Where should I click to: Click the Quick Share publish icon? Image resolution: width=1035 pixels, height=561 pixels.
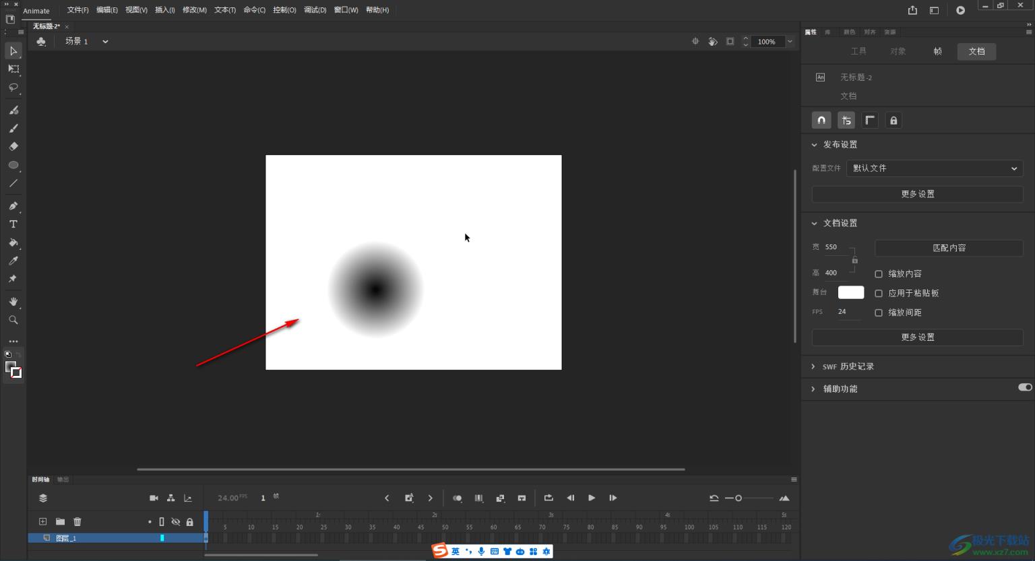tap(912, 10)
